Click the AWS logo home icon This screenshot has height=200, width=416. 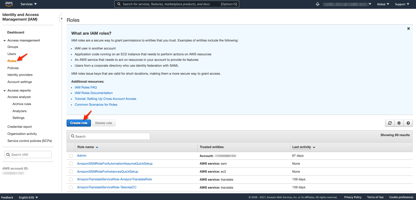(x=9, y=4)
